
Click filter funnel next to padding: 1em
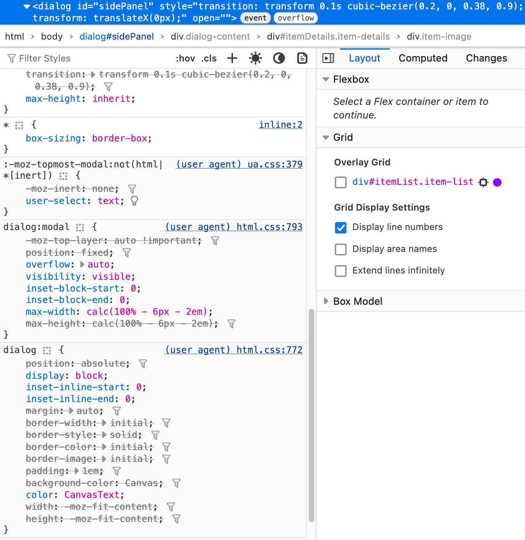(x=117, y=471)
